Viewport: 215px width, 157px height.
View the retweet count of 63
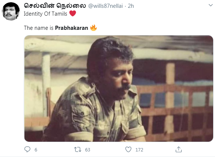pos(88,150)
